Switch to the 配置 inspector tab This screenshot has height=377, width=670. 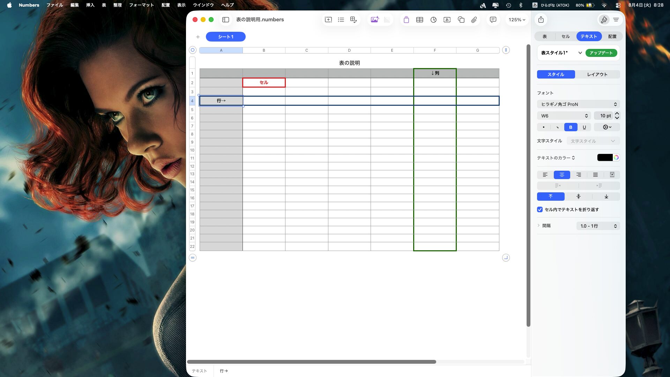click(612, 37)
